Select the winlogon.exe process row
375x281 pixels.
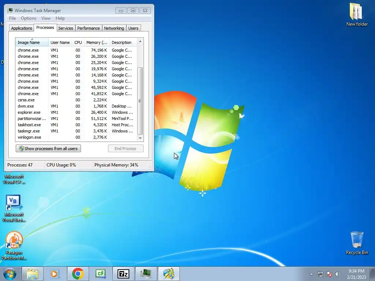pos(76,137)
